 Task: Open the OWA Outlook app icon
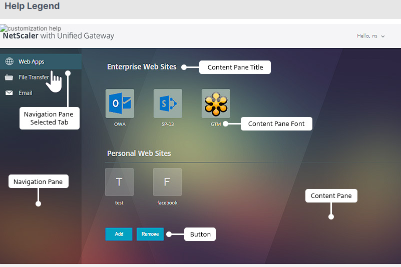click(120, 103)
